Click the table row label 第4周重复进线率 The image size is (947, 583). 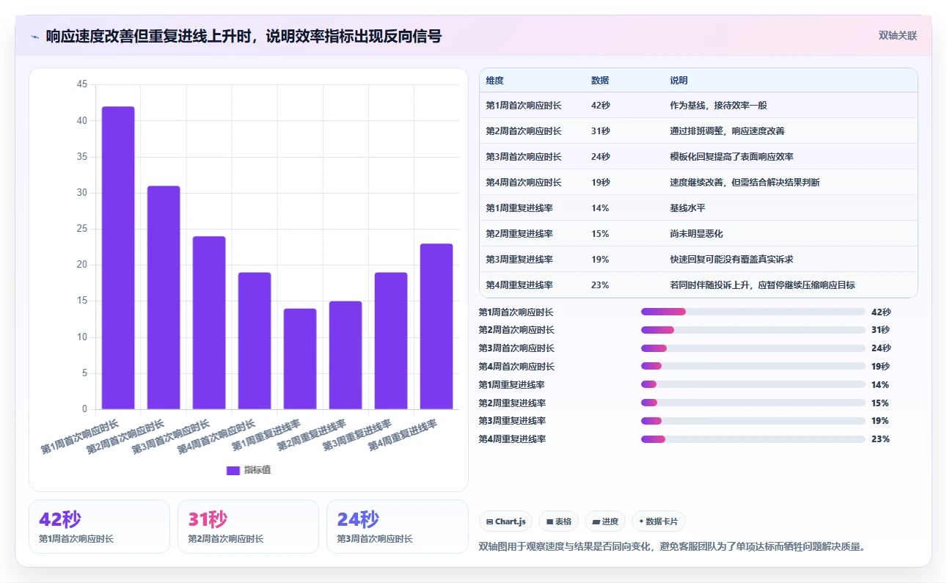coord(519,285)
